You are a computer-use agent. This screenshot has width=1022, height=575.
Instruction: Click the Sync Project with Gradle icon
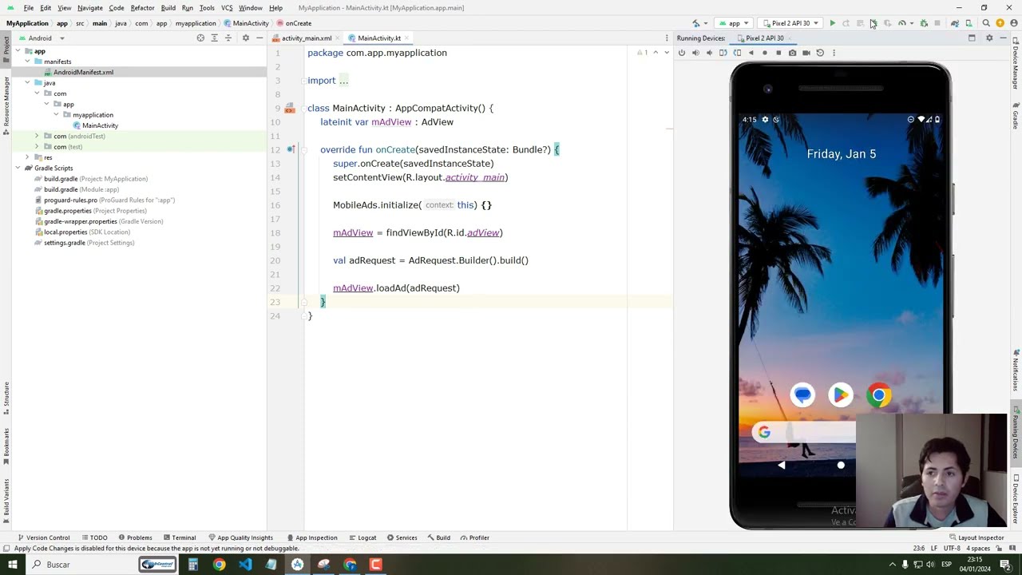coord(955,23)
